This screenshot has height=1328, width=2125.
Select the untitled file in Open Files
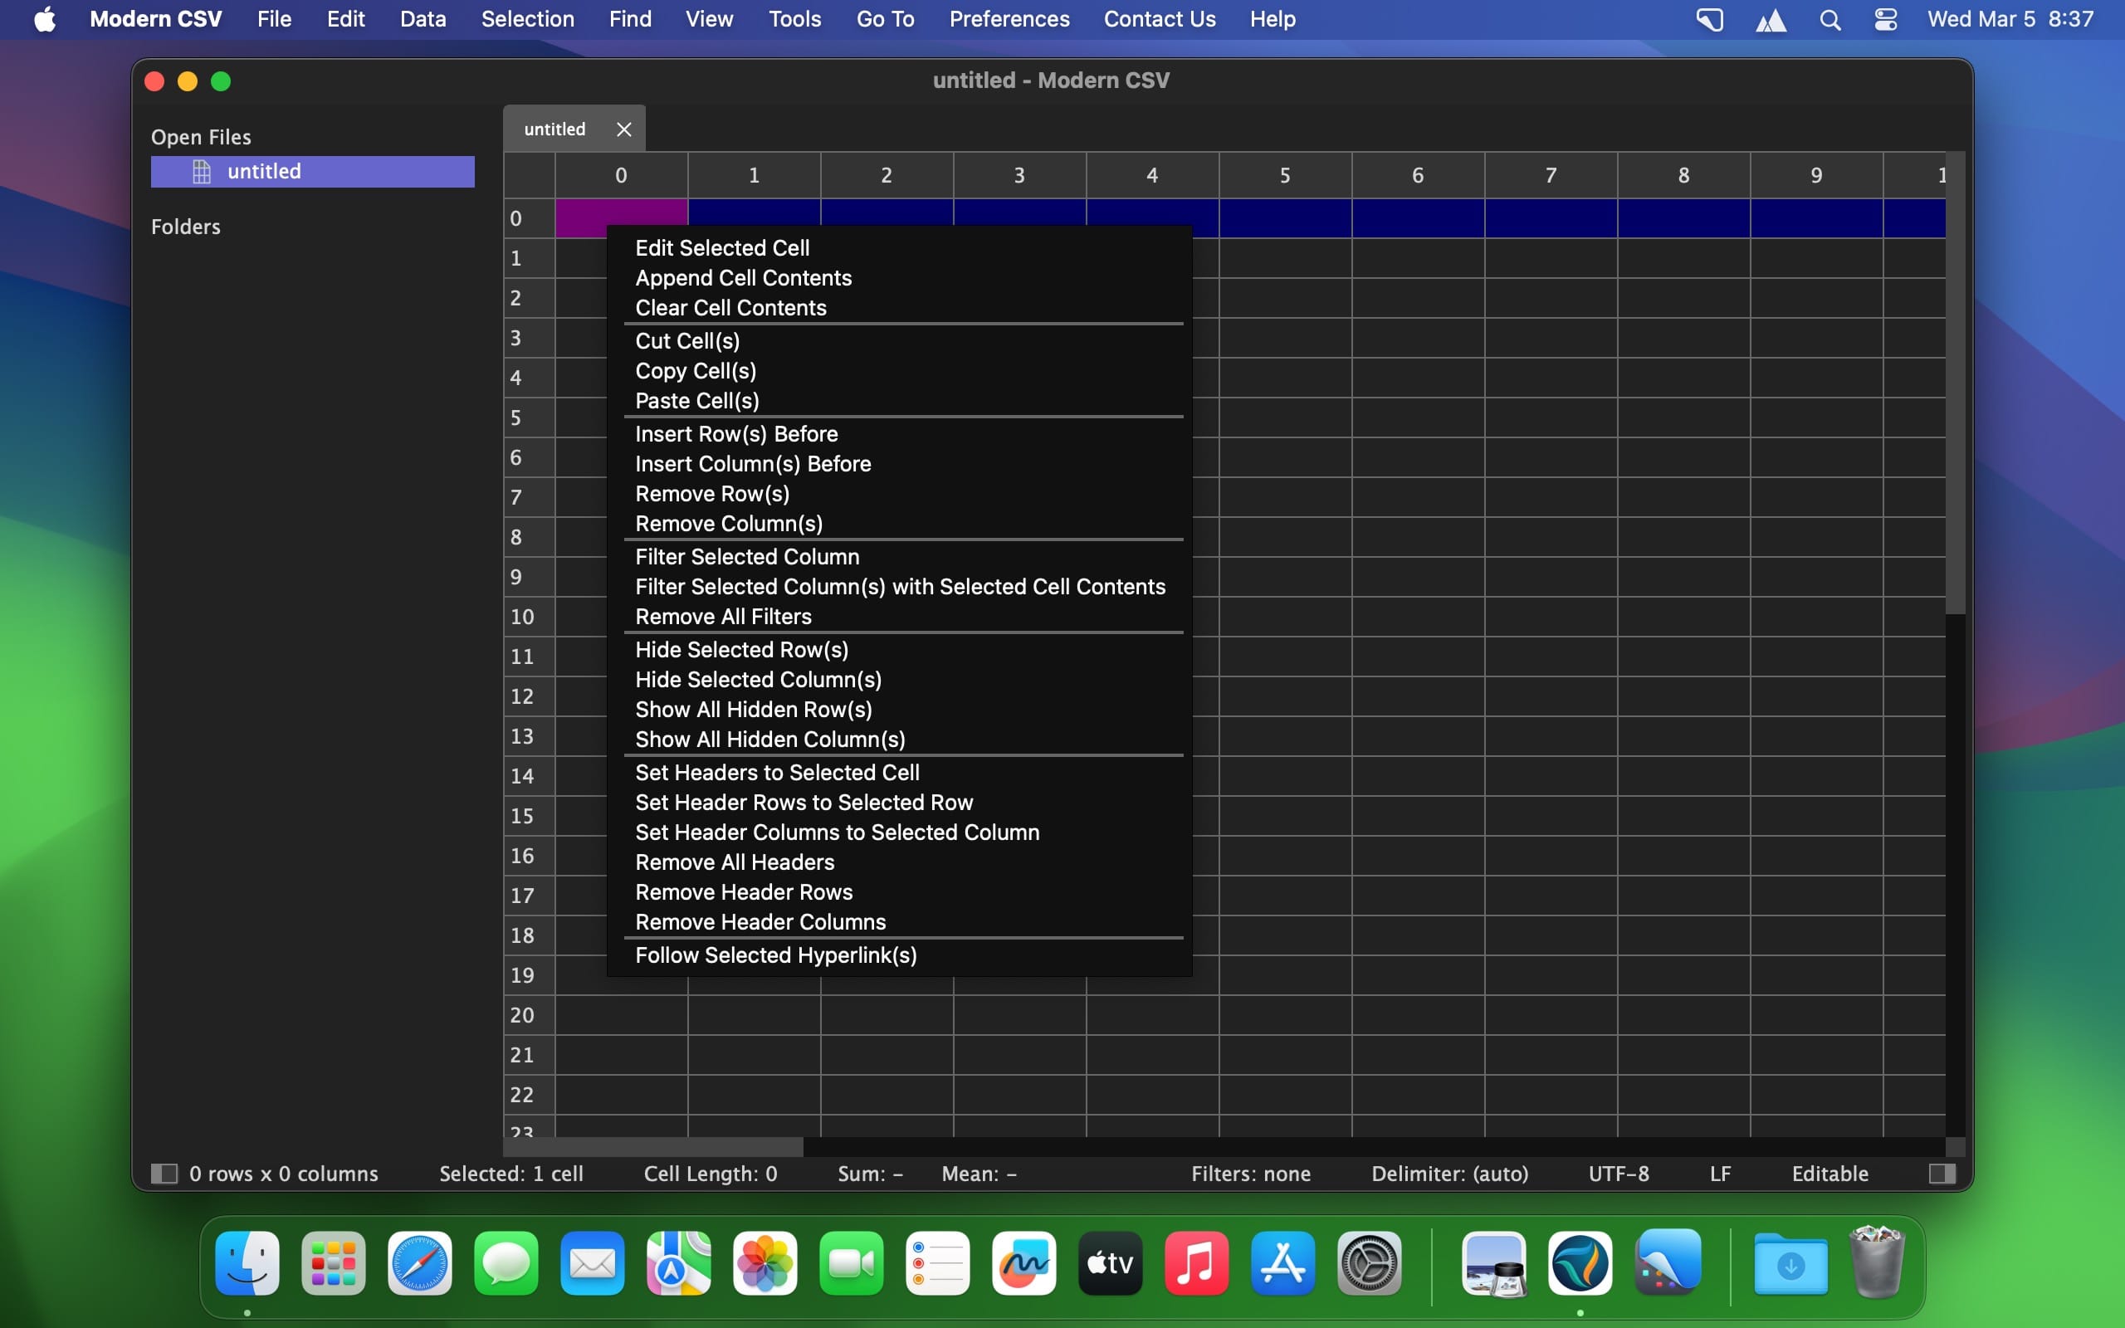coord(313,171)
